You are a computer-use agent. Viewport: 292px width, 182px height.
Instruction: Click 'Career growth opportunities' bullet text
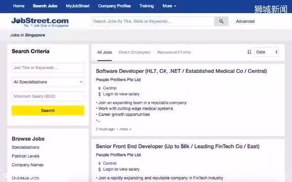pos(124,115)
